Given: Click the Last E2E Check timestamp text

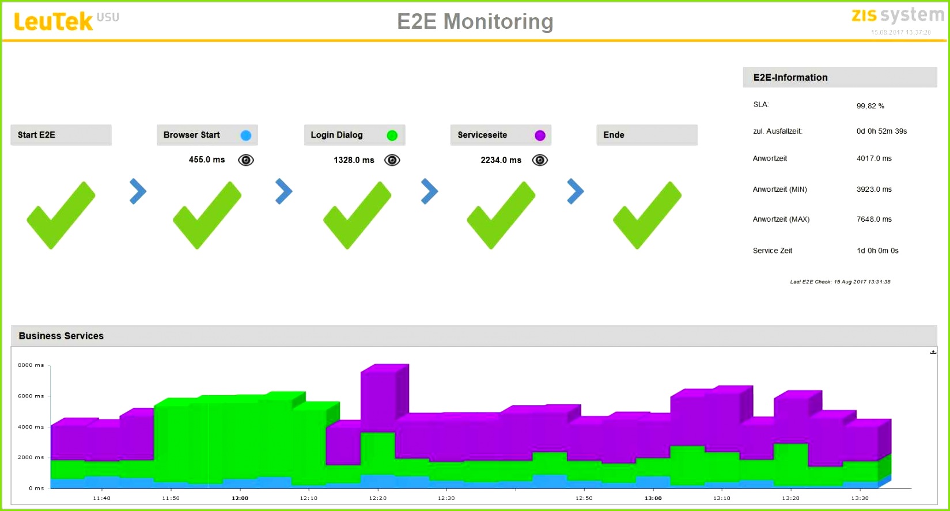Looking at the screenshot, I should point(840,282).
